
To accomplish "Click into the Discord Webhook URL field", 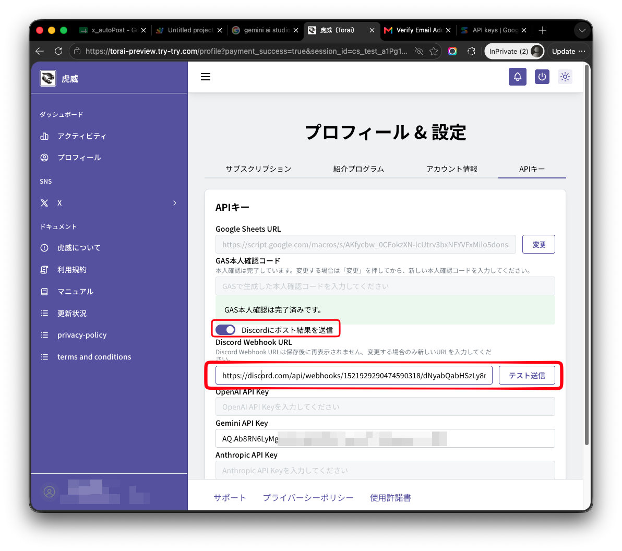I will (x=353, y=375).
